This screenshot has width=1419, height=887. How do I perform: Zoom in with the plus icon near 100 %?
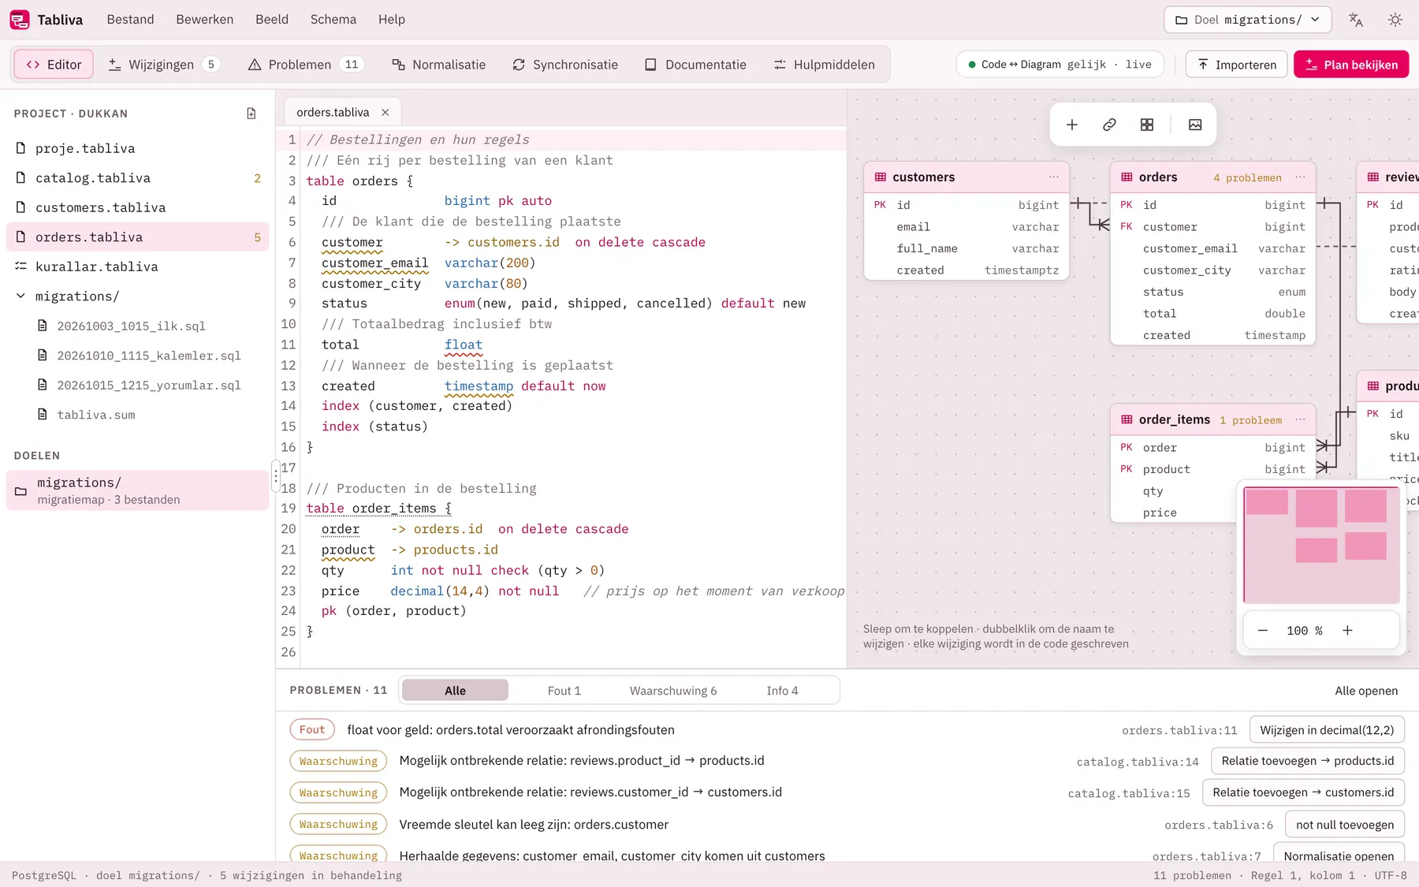[x=1348, y=631]
